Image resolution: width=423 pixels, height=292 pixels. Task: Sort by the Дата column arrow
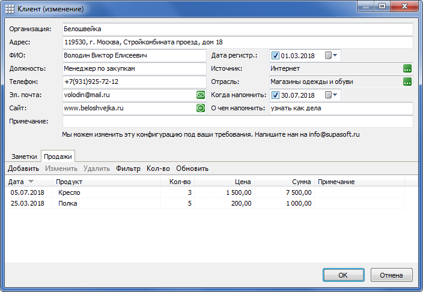tap(31, 182)
